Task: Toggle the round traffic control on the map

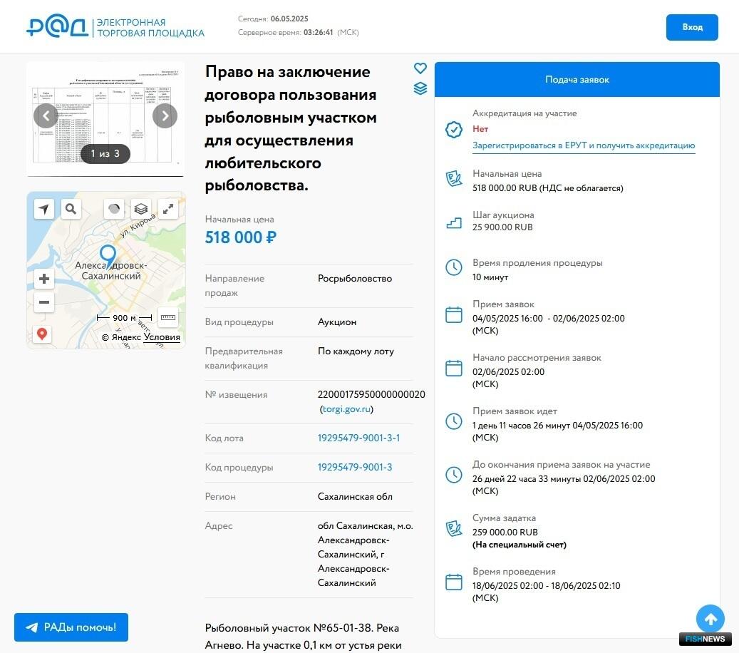Action: 114,209
